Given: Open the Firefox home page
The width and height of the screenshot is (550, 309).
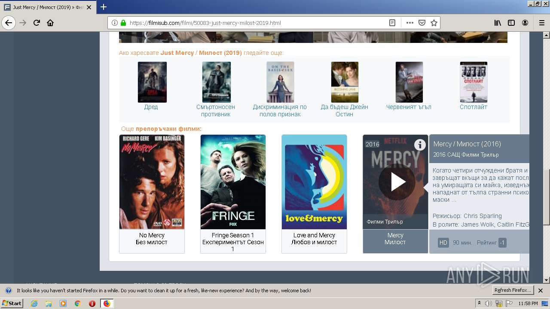Looking at the screenshot, I should coord(50,23).
